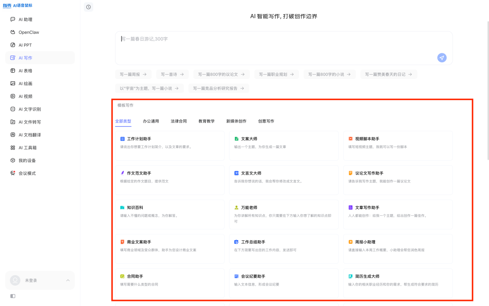Switch to the 办公通用 tab
The height and width of the screenshot is (306, 489).
click(151, 121)
